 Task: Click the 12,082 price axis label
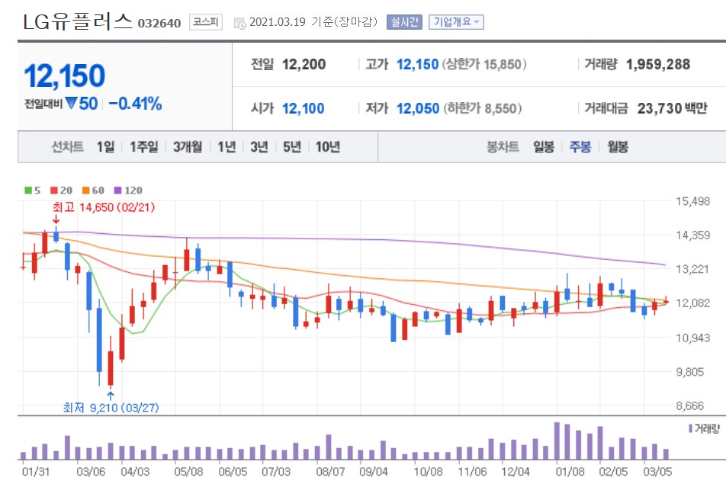pos(692,303)
